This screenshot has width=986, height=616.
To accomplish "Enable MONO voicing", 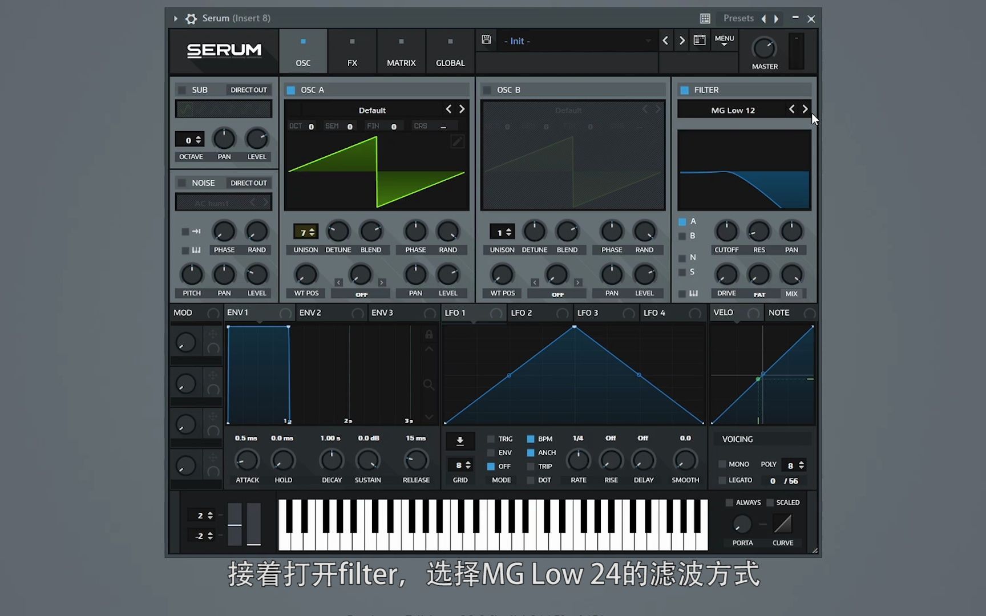I will coord(722,464).
